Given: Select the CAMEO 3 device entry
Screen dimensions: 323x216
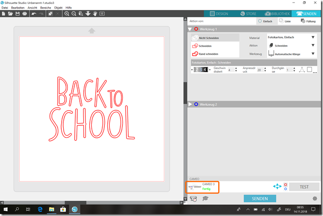Looking at the screenshot, I should coord(203,186).
